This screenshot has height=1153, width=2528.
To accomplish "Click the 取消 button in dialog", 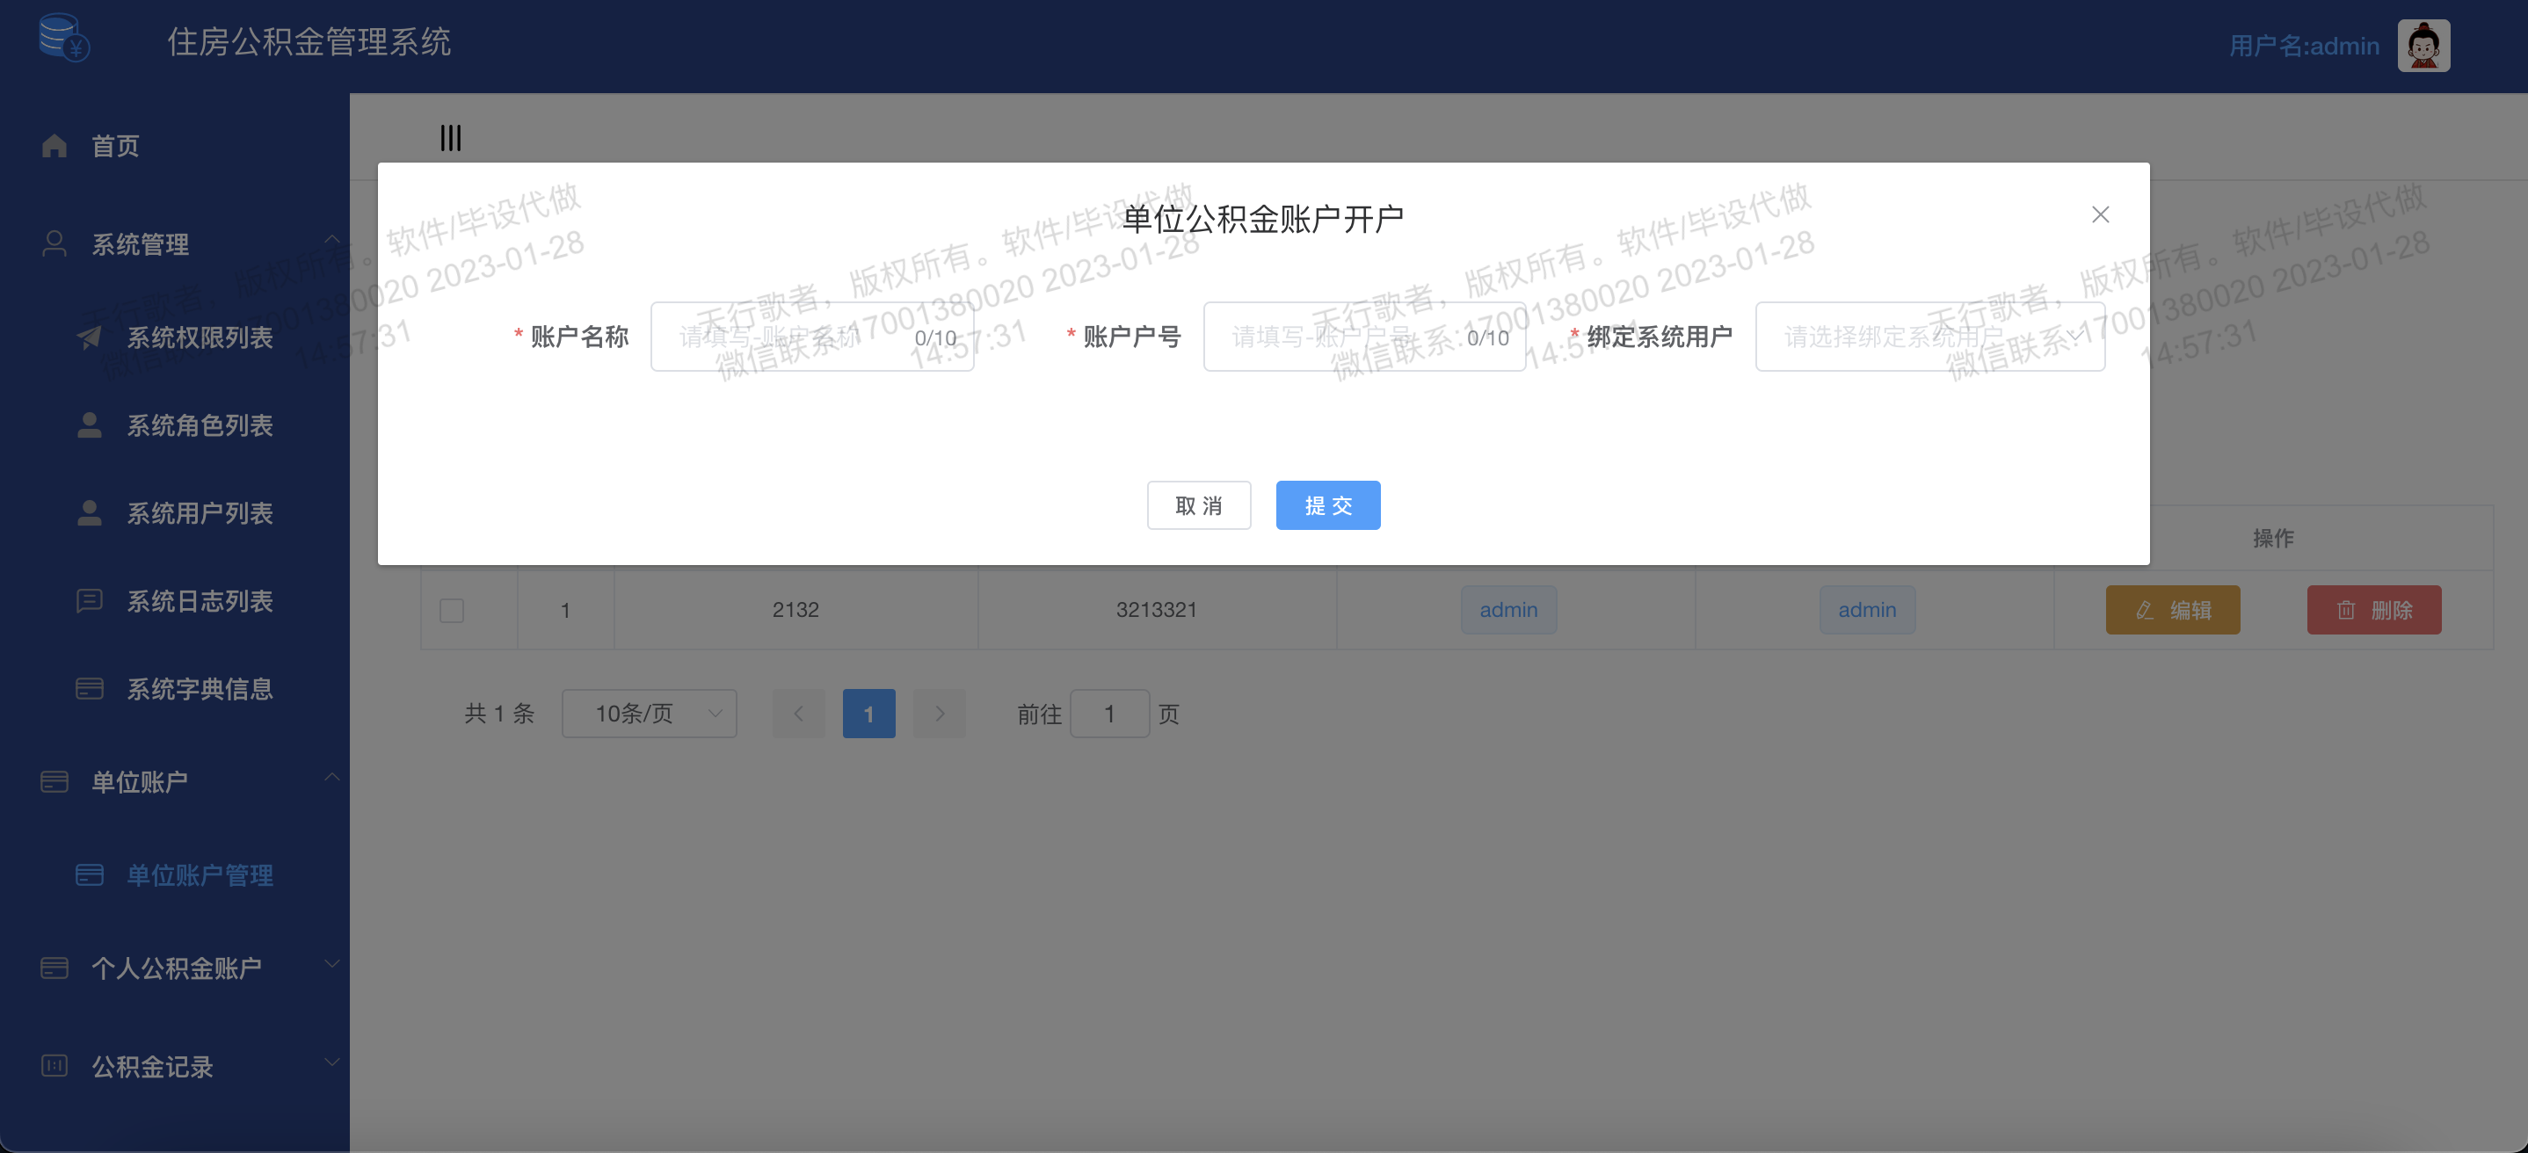I will pyautogui.click(x=1198, y=505).
